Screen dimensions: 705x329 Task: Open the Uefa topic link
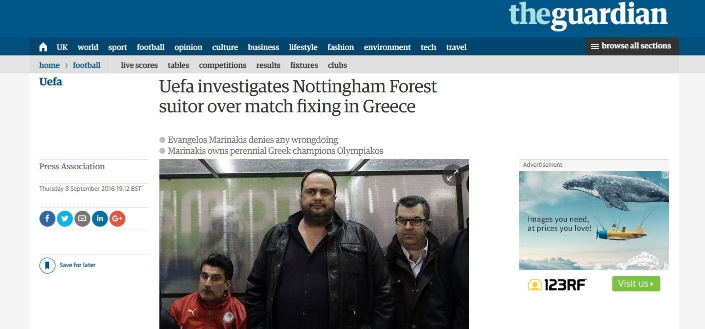point(51,81)
